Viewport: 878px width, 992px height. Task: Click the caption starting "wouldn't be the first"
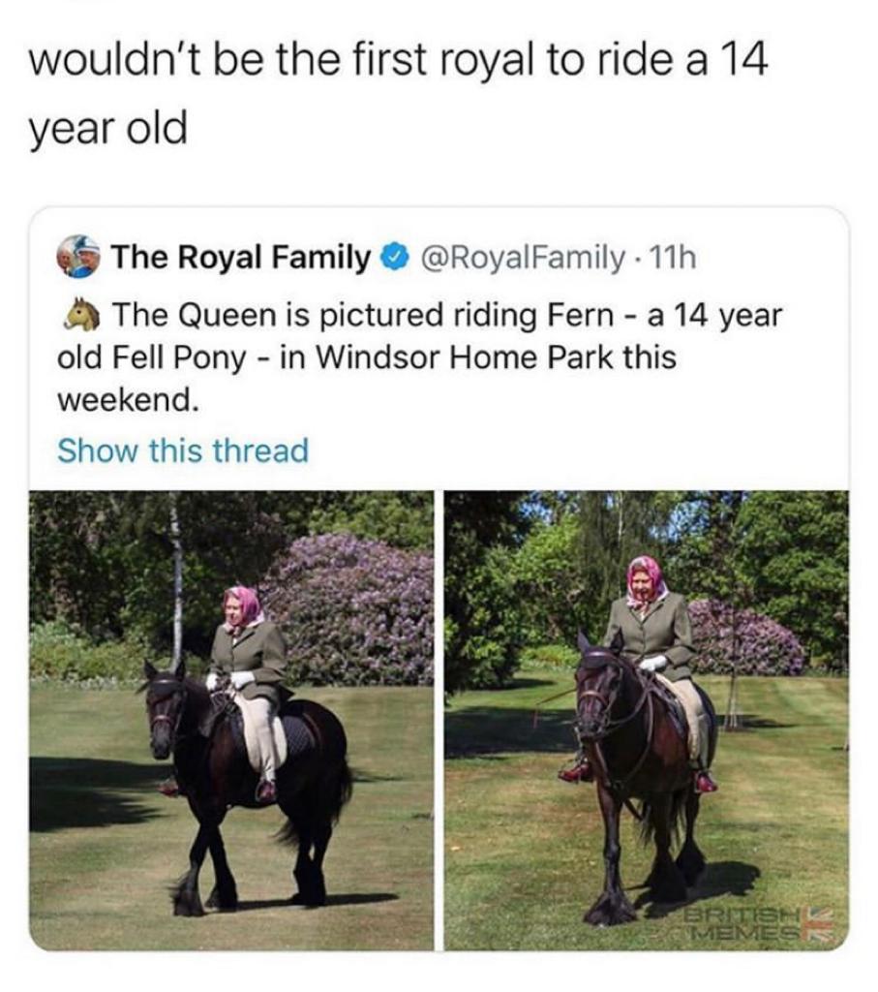click(399, 62)
